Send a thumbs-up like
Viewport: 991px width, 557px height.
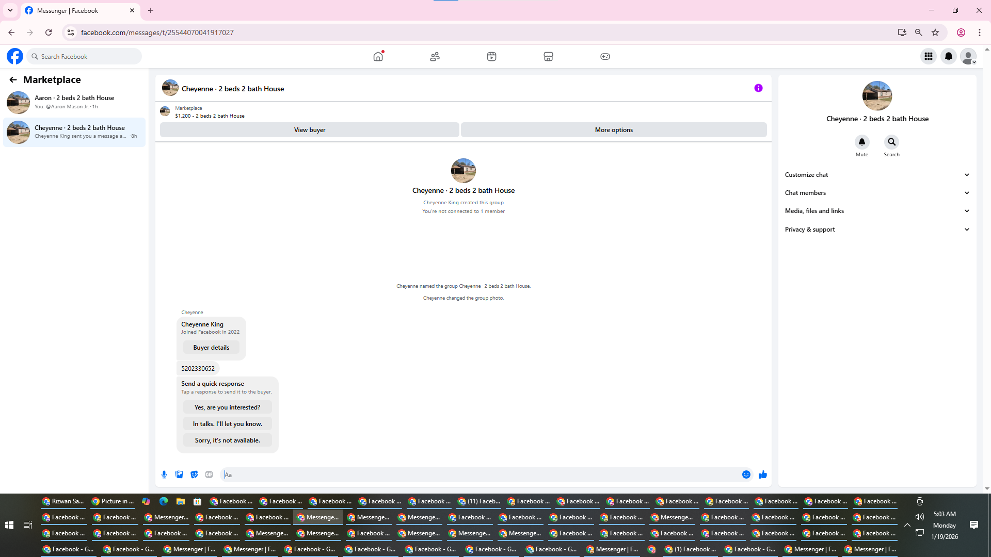point(763,474)
